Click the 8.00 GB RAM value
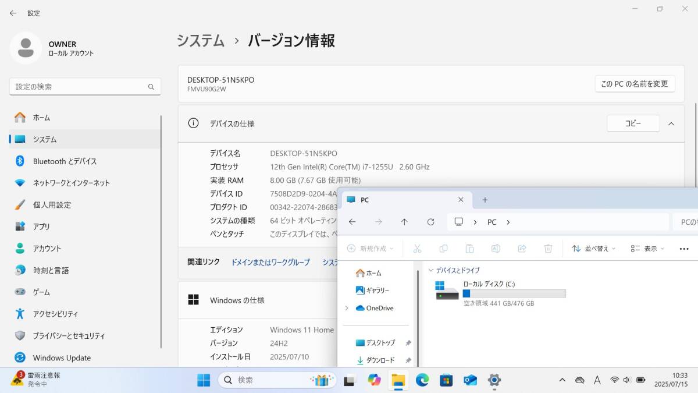Viewport: 698px width, 393px height. click(x=315, y=180)
